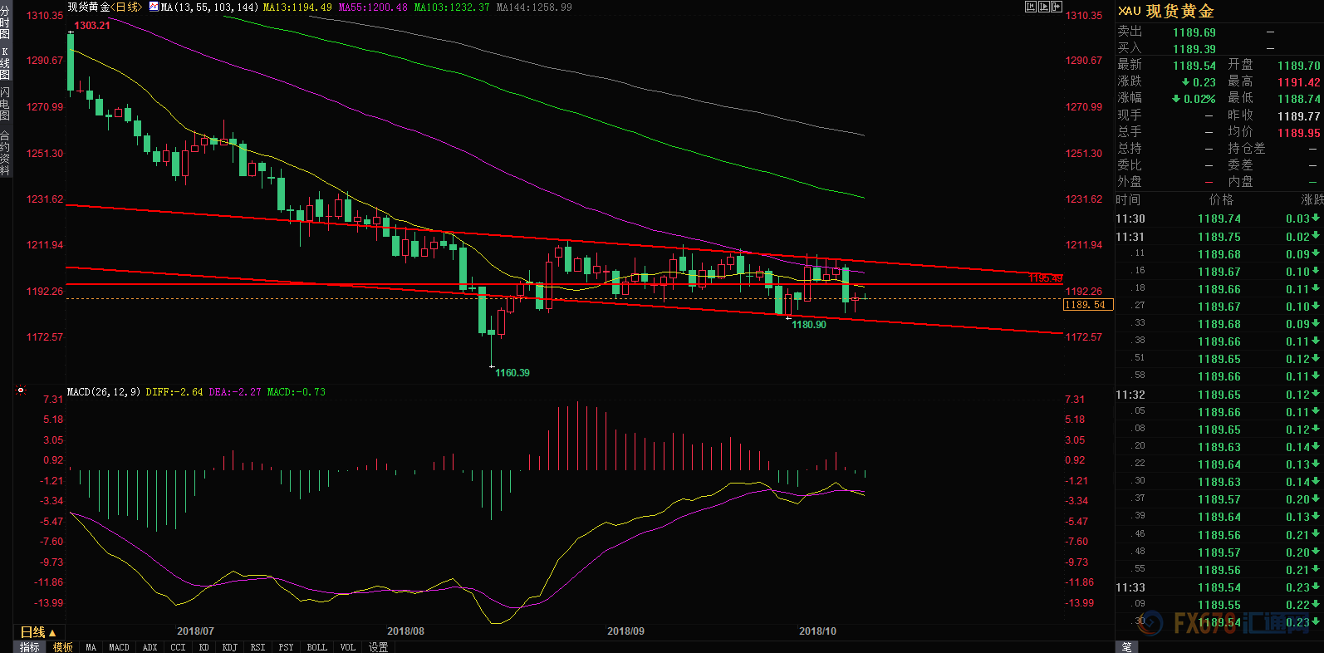Viewport: 1324px width, 653px height.
Task: Click the 2018/08 date axis marker
Action: (x=405, y=631)
